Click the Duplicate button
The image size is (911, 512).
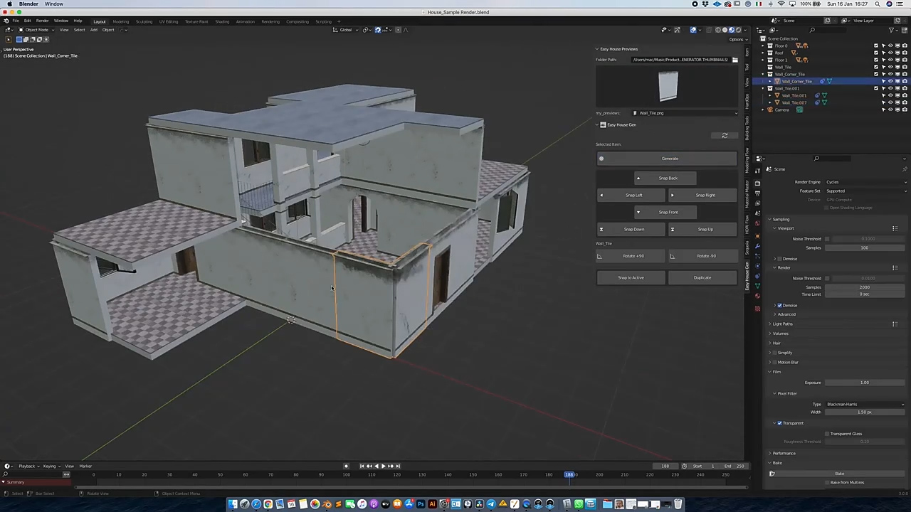[702, 277]
